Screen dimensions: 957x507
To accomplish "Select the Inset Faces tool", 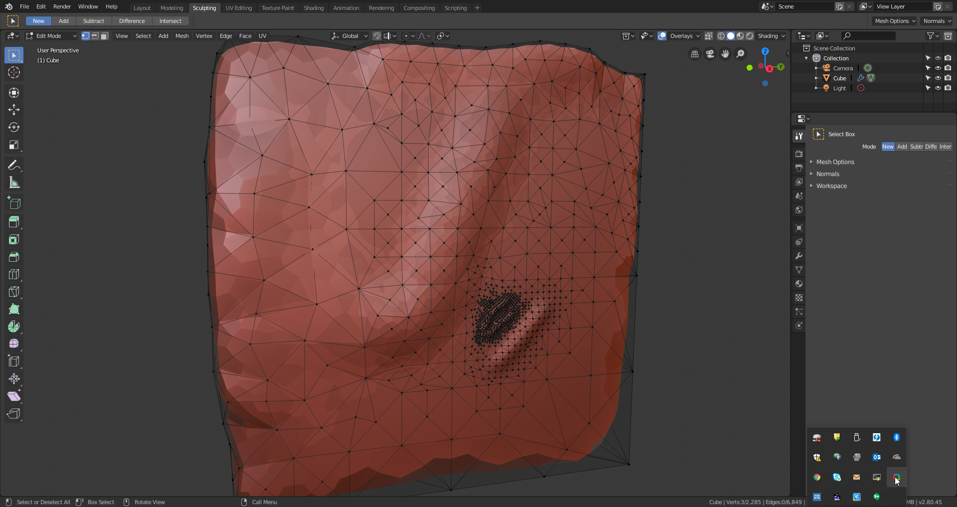I will [x=14, y=239].
